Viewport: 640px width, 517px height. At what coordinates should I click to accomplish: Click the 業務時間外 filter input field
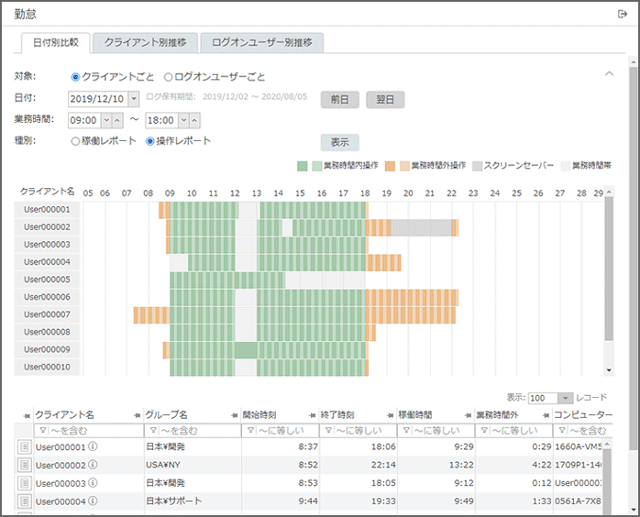(x=513, y=431)
